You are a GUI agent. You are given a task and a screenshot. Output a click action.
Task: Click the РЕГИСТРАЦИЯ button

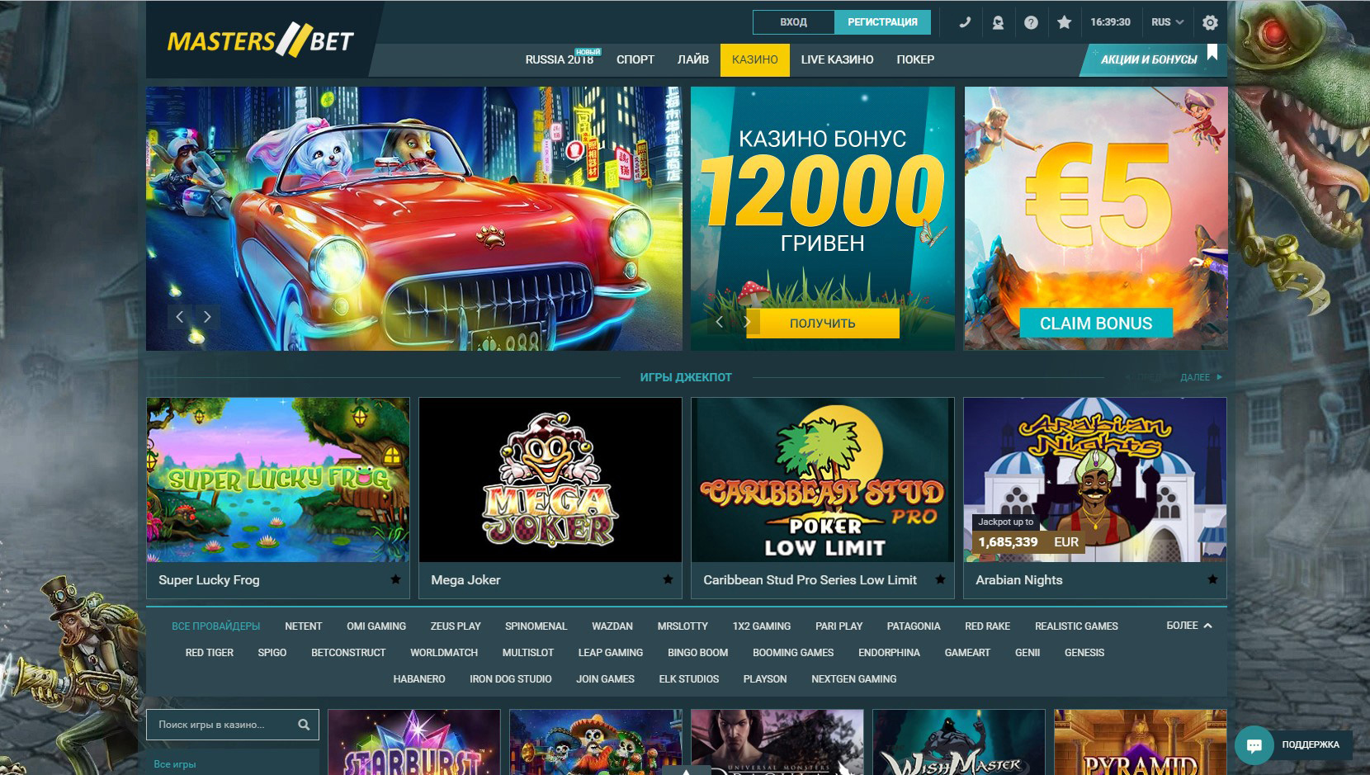[x=882, y=22]
